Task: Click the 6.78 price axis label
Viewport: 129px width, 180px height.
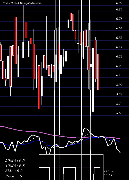Action: coord(119,19)
